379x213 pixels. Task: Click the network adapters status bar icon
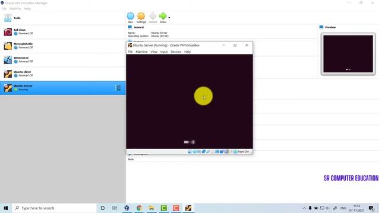click(x=204, y=151)
